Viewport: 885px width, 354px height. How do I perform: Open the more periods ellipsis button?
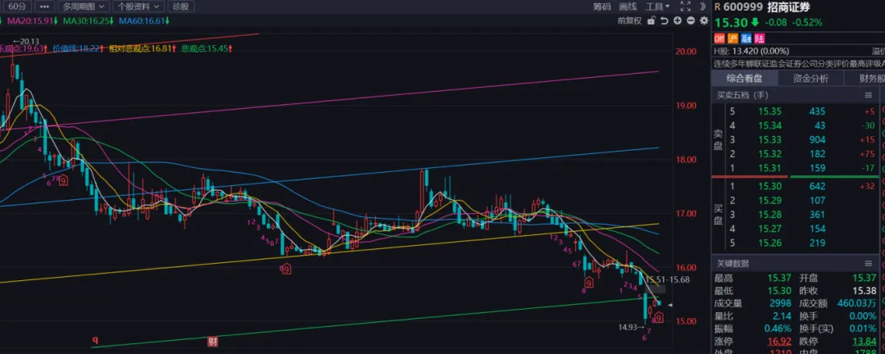pyautogui.click(x=45, y=7)
